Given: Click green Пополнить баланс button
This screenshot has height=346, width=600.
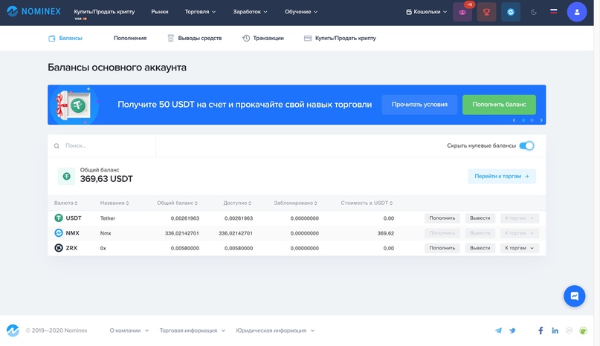Looking at the screenshot, I should pos(499,105).
